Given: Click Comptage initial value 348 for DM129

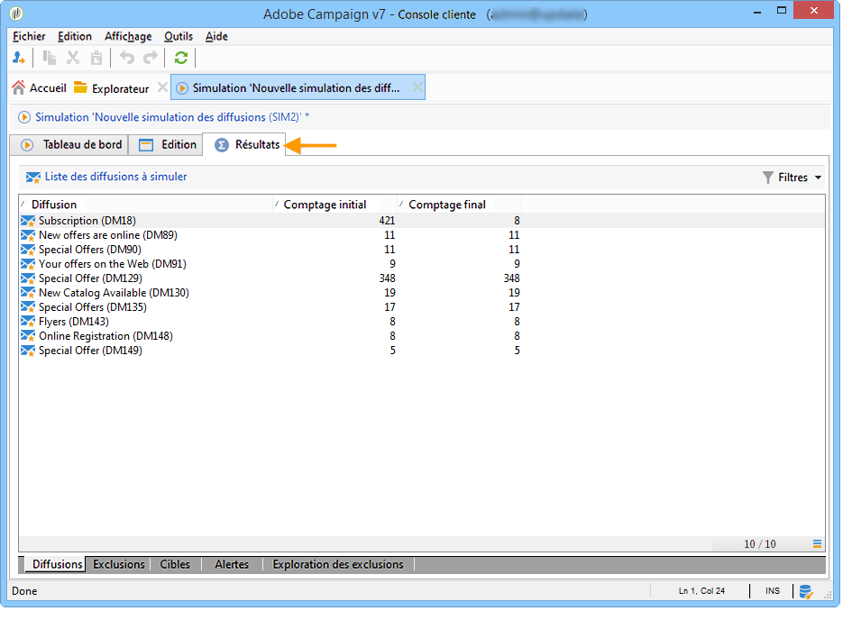Looking at the screenshot, I should pyautogui.click(x=387, y=278).
